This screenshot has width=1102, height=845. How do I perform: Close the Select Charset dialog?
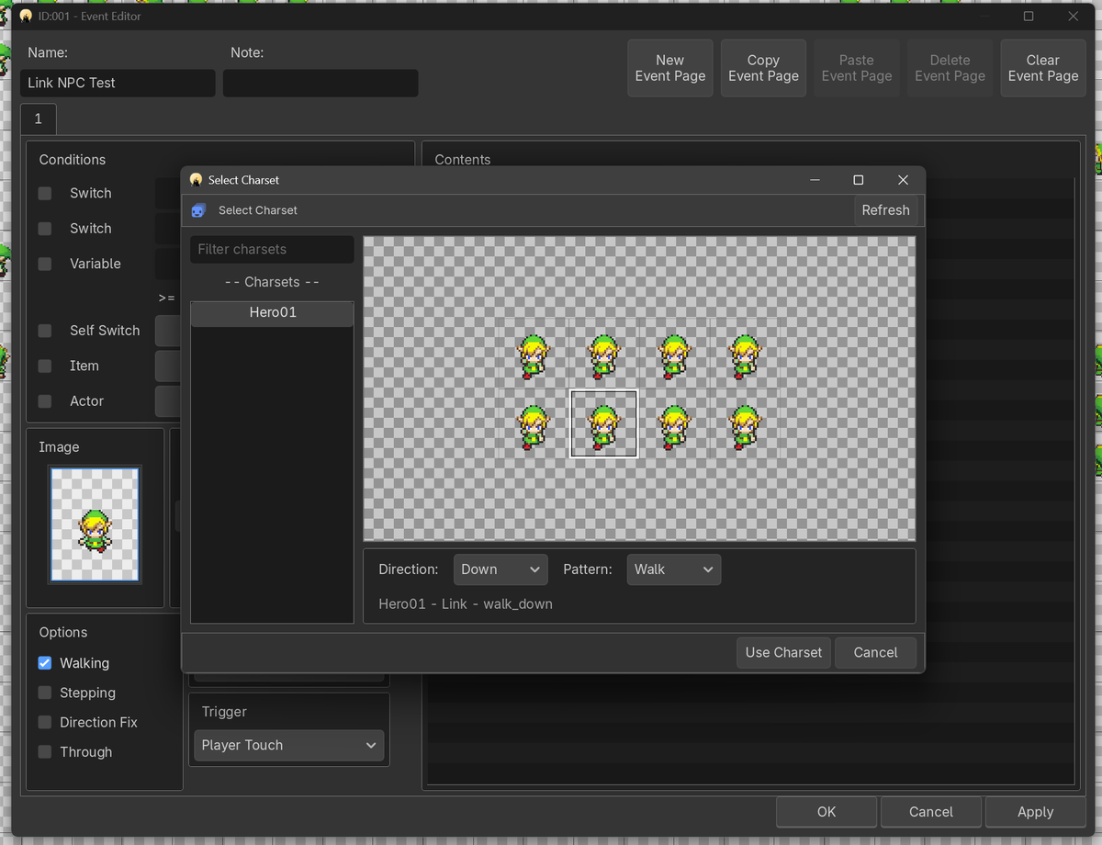coord(903,180)
